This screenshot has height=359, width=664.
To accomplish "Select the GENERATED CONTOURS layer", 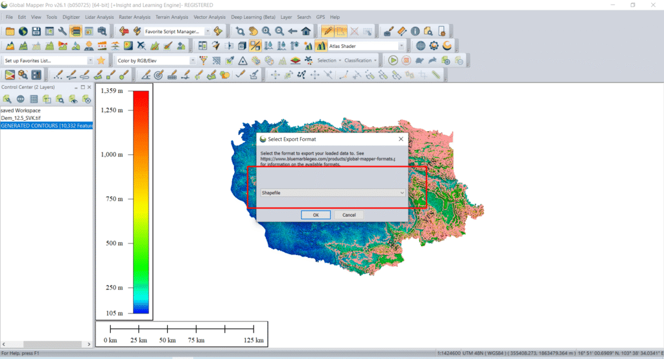I will [47, 125].
